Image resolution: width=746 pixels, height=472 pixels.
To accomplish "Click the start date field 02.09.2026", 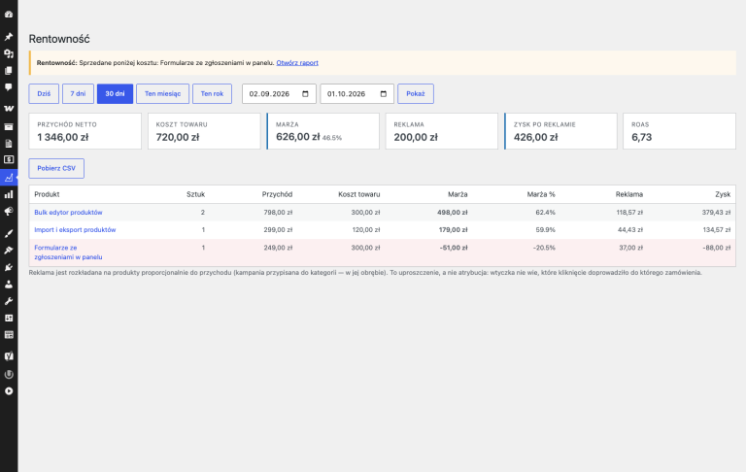I will (280, 94).
